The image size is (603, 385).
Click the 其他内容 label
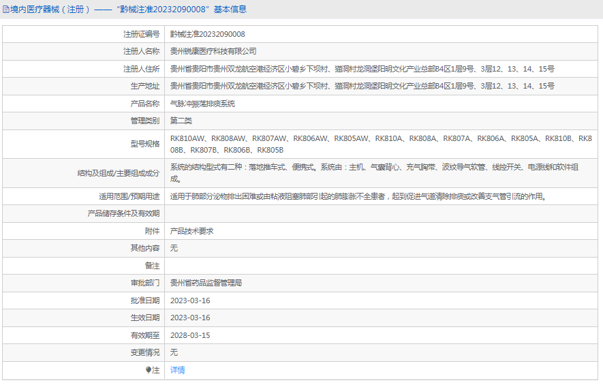pos(145,248)
